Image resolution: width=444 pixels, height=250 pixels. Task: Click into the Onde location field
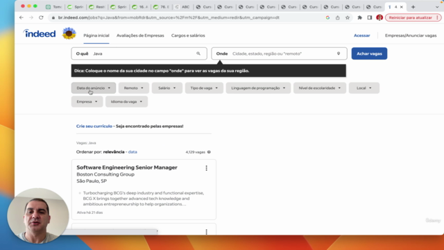pyautogui.click(x=279, y=53)
